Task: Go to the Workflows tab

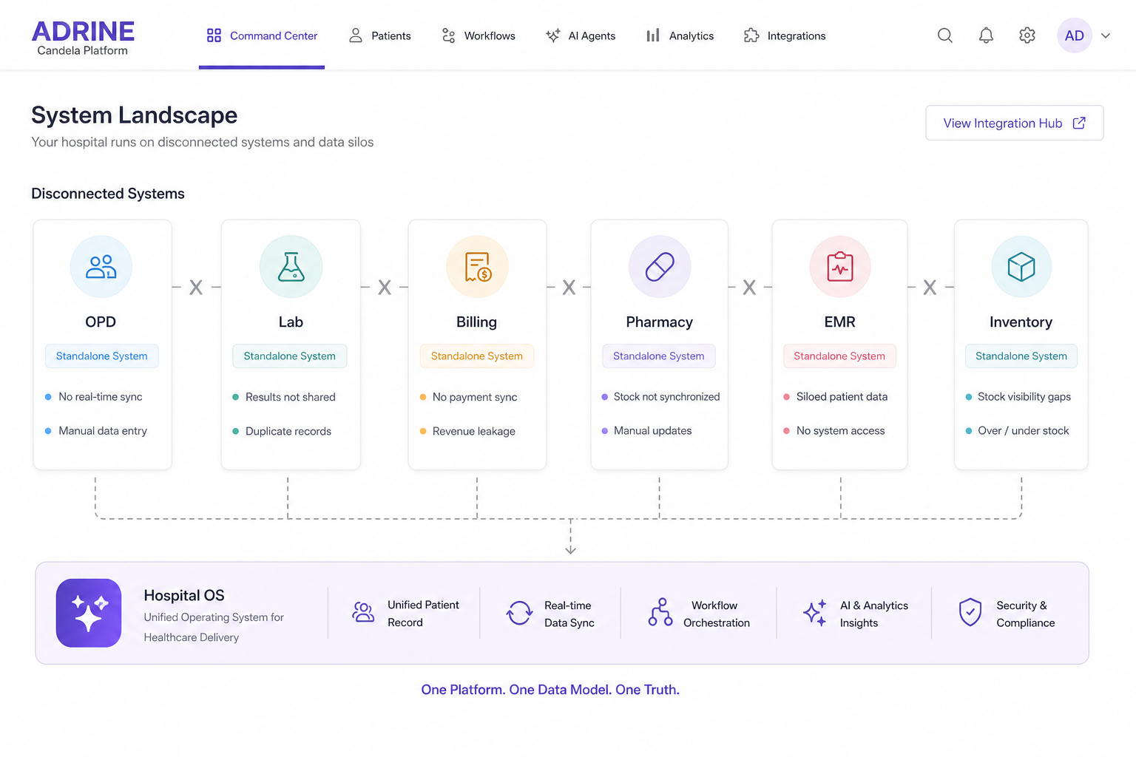Action: point(478,35)
